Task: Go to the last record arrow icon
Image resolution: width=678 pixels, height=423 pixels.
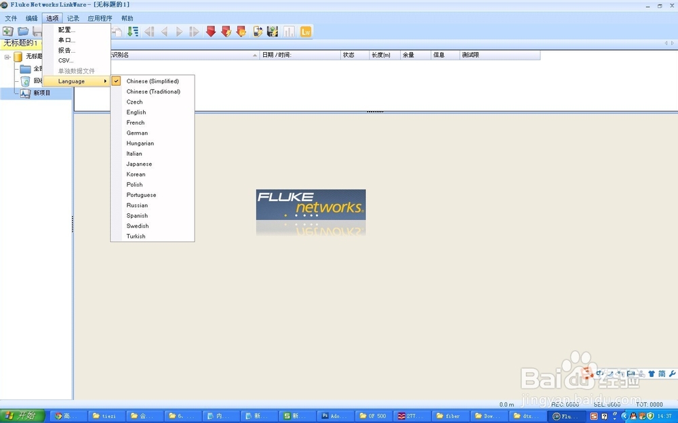Action: (195, 32)
